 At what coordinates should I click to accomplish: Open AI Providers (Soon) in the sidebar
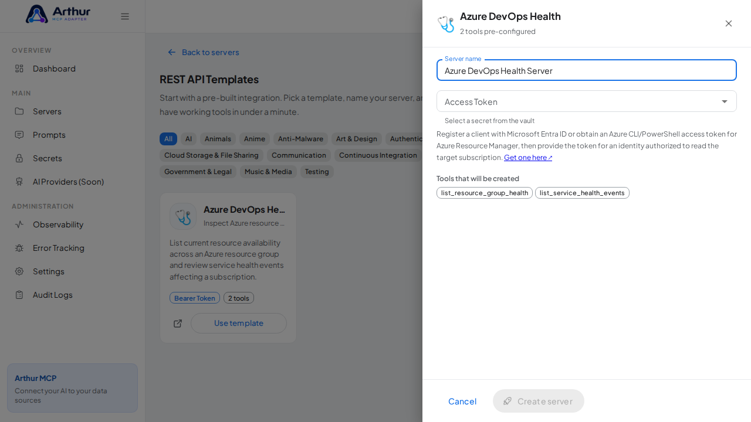coord(73,182)
